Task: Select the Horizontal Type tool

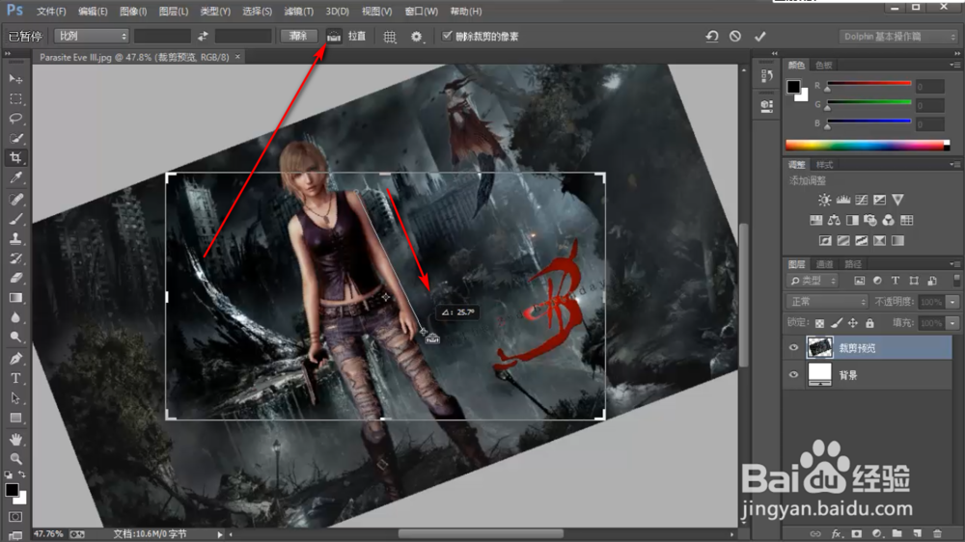Action: [x=15, y=378]
